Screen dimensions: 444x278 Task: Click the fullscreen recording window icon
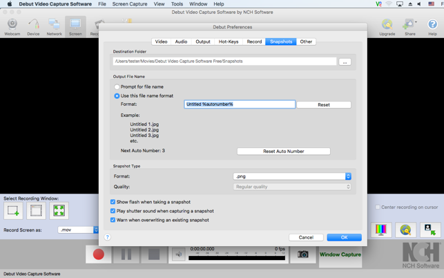[59, 211]
